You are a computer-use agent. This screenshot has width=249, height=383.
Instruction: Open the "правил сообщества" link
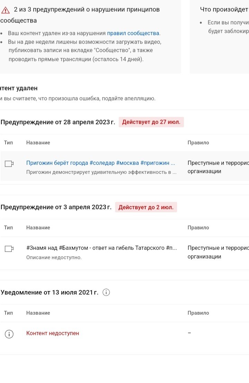point(133,33)
